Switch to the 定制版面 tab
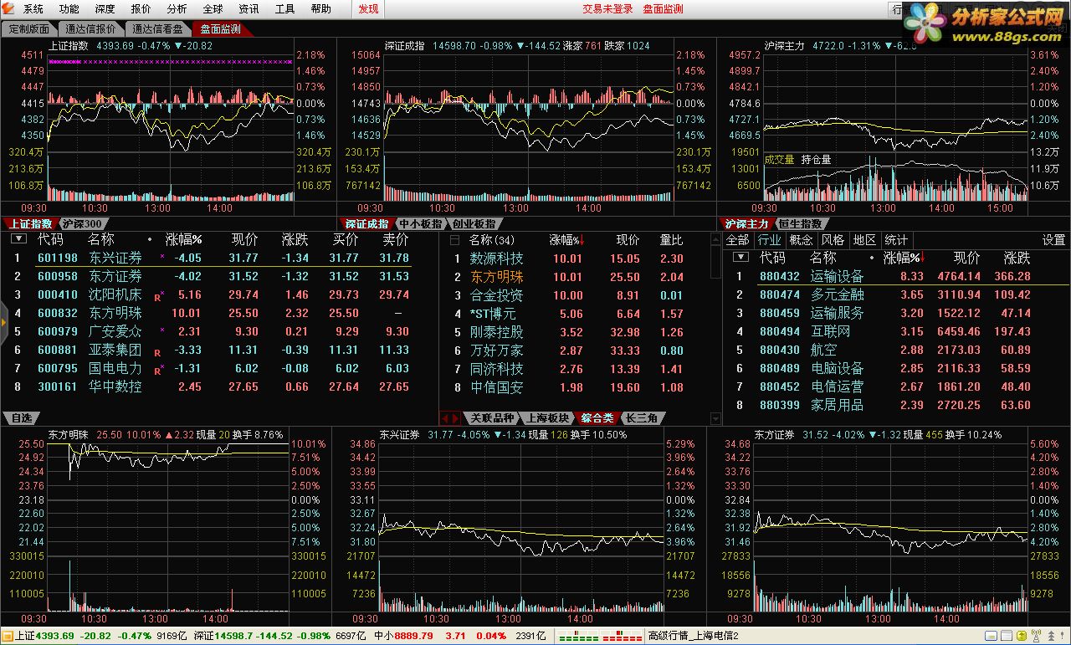Viewport: 1071px width, 645px height. coord(28,29)
